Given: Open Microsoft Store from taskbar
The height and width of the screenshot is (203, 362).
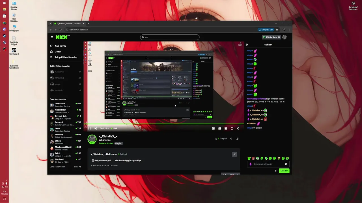Looking at the screenshot, I should (4, 16).
